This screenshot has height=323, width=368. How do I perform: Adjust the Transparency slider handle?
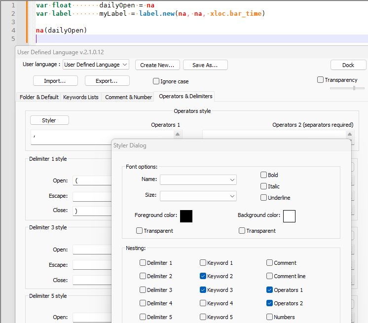354,88
